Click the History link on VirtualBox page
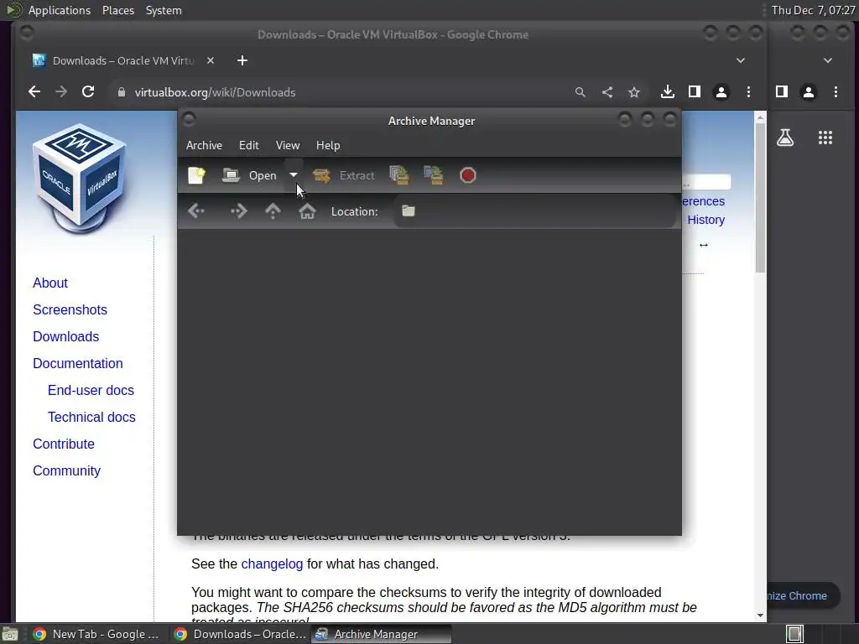This screenshot has height=644, width=859. [705, 220]
